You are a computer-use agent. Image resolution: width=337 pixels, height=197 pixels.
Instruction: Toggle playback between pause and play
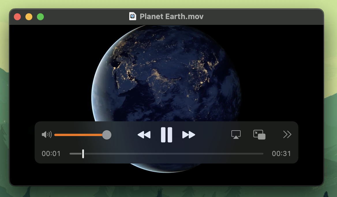166,135
